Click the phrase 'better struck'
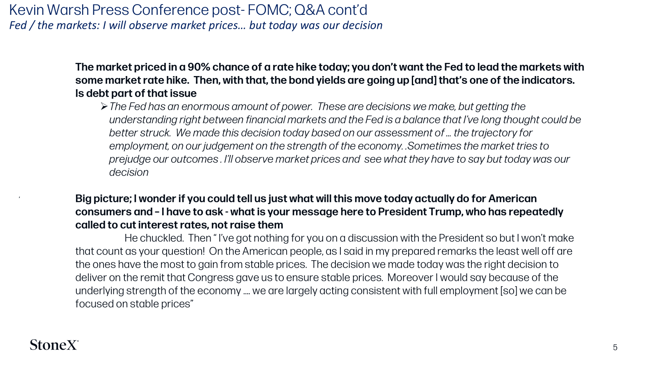This screenshot has width=657, height=370. click(x=140, y=133)
